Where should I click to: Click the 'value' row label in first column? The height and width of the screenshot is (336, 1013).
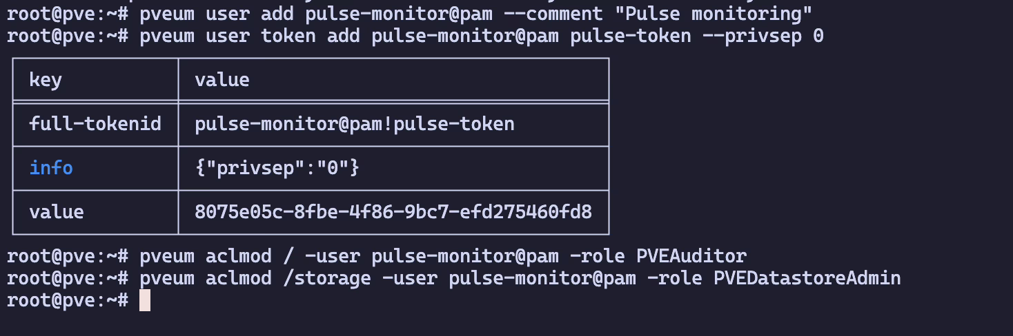click(x=57, y=211)
